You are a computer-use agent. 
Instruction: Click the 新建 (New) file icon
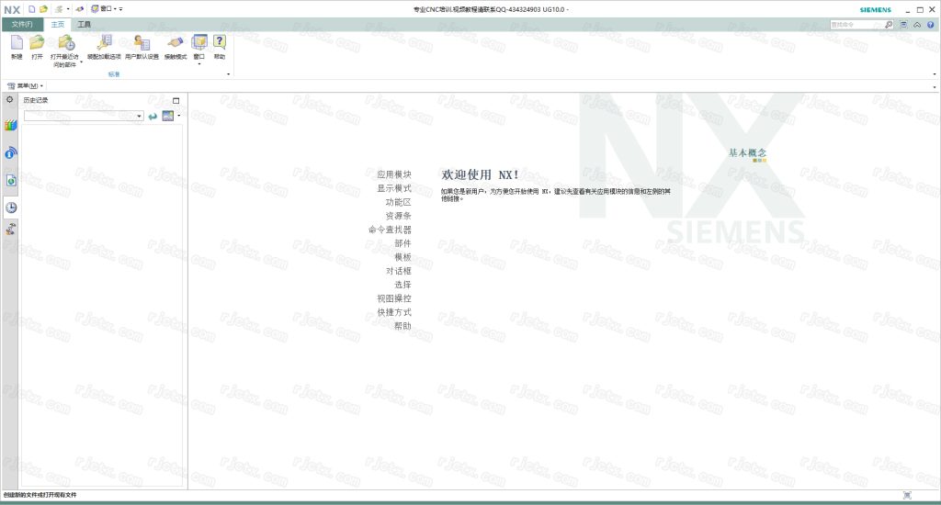click(17, 43)
